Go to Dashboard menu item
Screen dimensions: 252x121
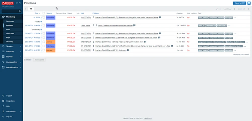[10, 21]
